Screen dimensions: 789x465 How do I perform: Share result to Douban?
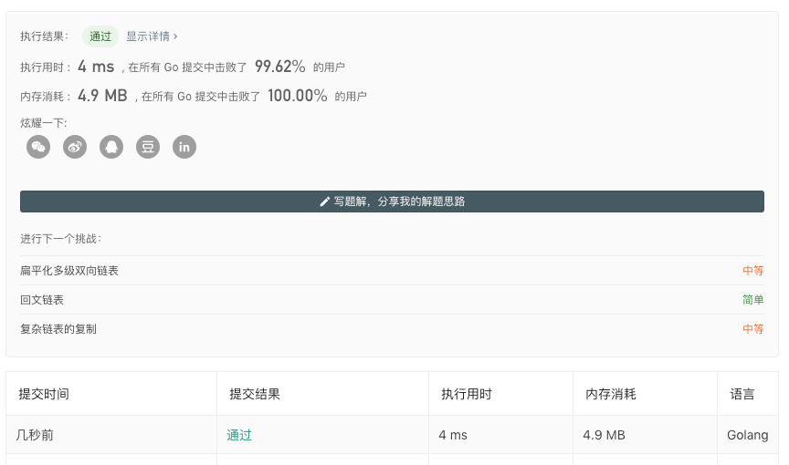(x=148, y=147)
